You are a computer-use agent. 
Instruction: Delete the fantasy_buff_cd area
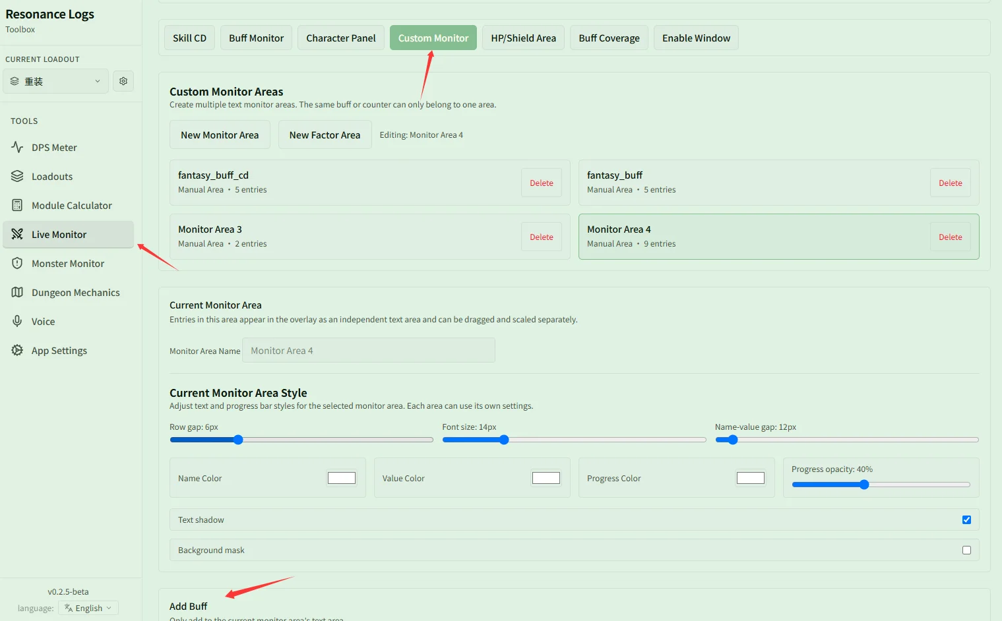point(542,183)
